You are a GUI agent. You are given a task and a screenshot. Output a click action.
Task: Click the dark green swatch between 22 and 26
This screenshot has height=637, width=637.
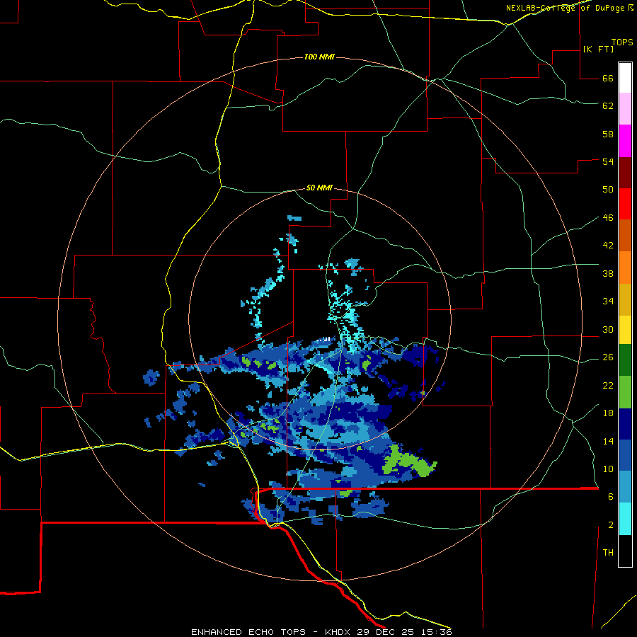coord(625,360)
